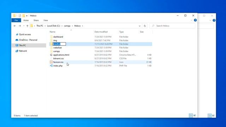Image resolution: width=226 pixels, height=127 pixels.
Task: Select the dashboard folder
Action: (x=58, y=37)
